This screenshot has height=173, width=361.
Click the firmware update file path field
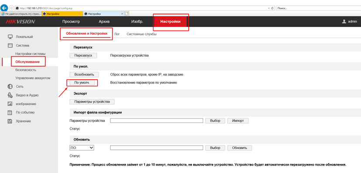(x=157, y=148)
